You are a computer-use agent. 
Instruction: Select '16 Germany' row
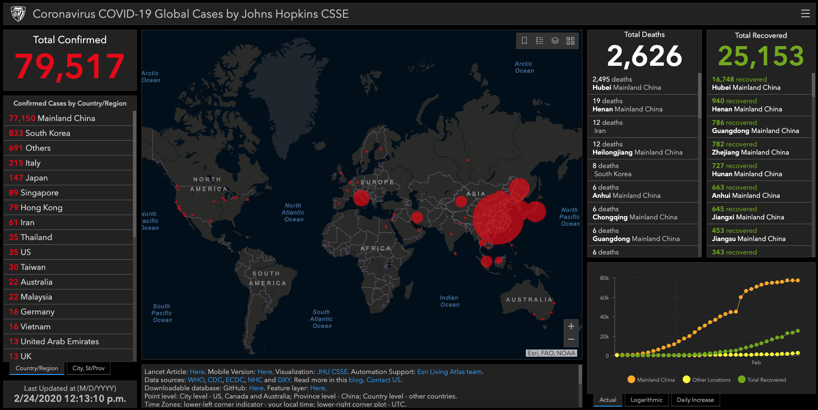(x=68, y=312)
